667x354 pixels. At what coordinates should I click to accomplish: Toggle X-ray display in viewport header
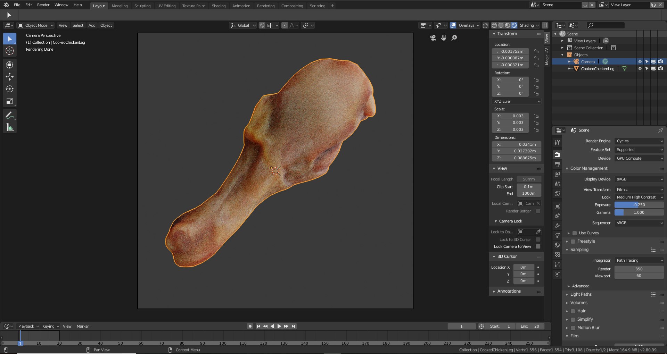485,25
